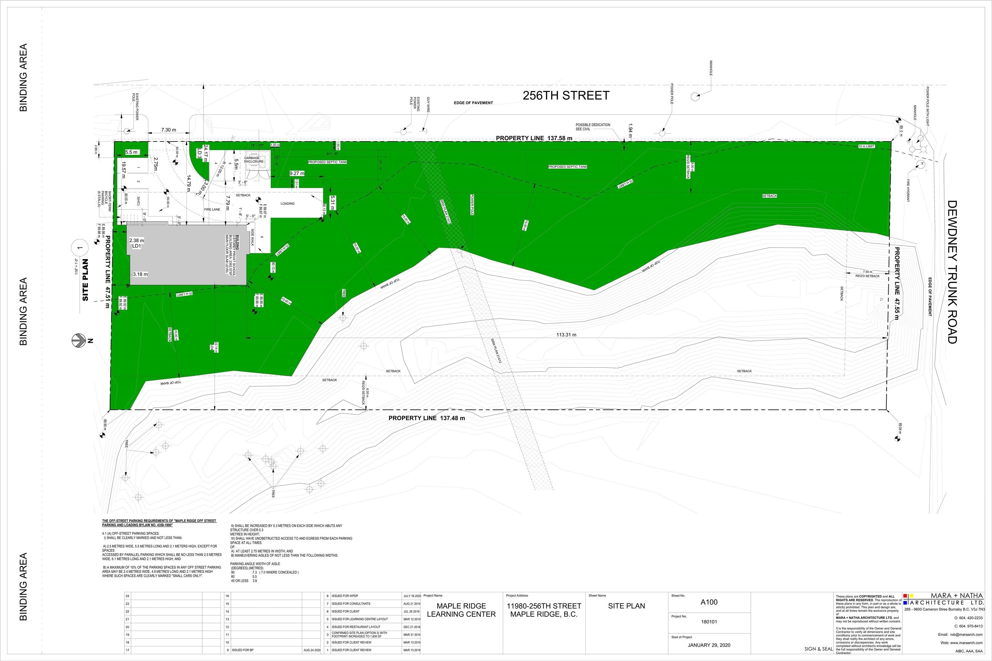992x661 pixels.
Task: Select the Site Plan detail bubble "1"
Action: click(80, 248)
